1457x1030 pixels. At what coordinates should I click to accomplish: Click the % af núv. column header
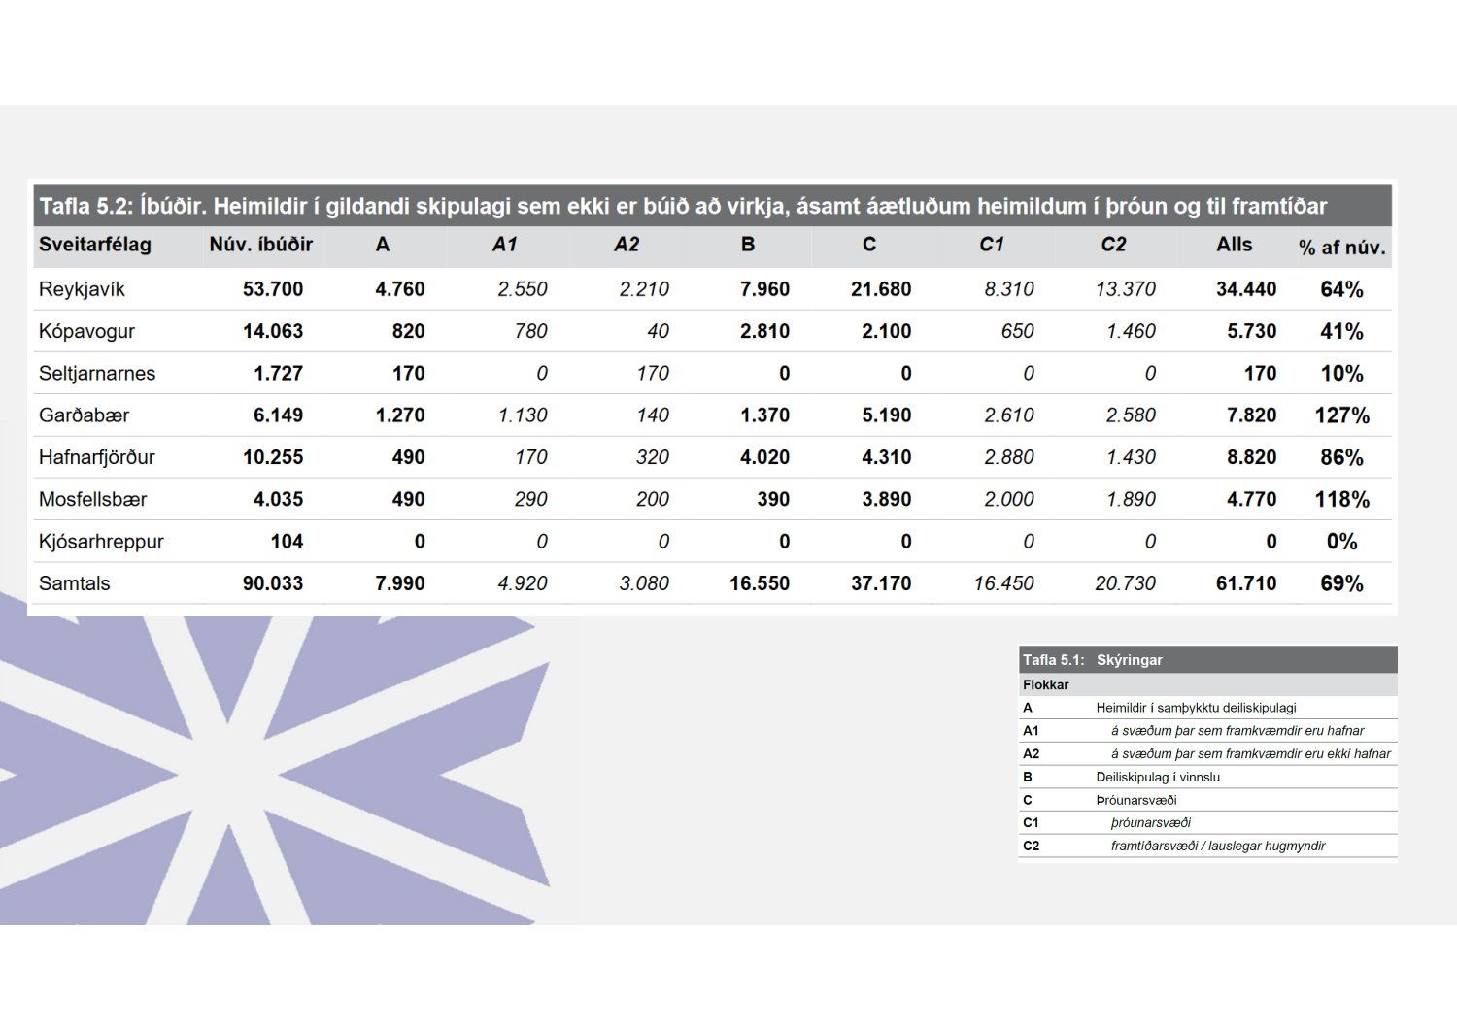(x=1341, y=248)
